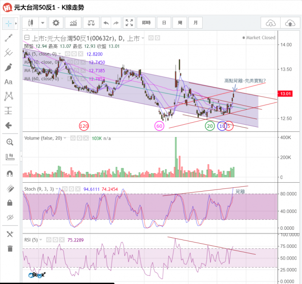
Task: Switch to the 月 monthly interval
Action: pos(195,23)
